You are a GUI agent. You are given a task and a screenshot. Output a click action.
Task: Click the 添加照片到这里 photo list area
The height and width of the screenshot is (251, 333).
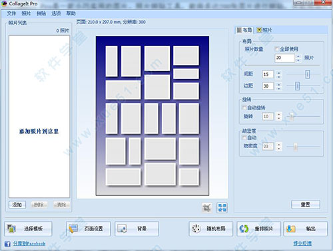click(x=39, y=116)
